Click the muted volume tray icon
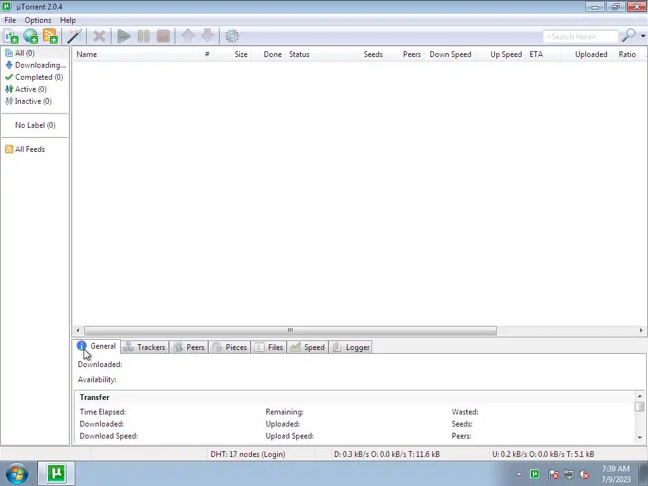 (584, 474)
